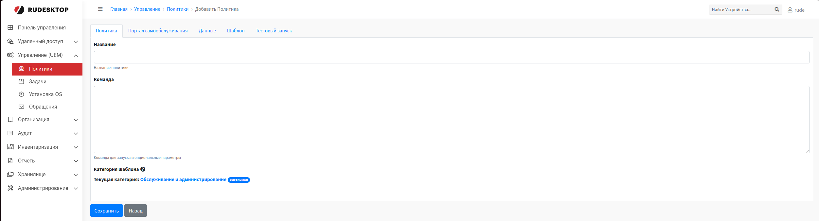This screenshot has width=819, height=221.
Task: Click the RuDesktop logo
Action: [x=42, y=10]
